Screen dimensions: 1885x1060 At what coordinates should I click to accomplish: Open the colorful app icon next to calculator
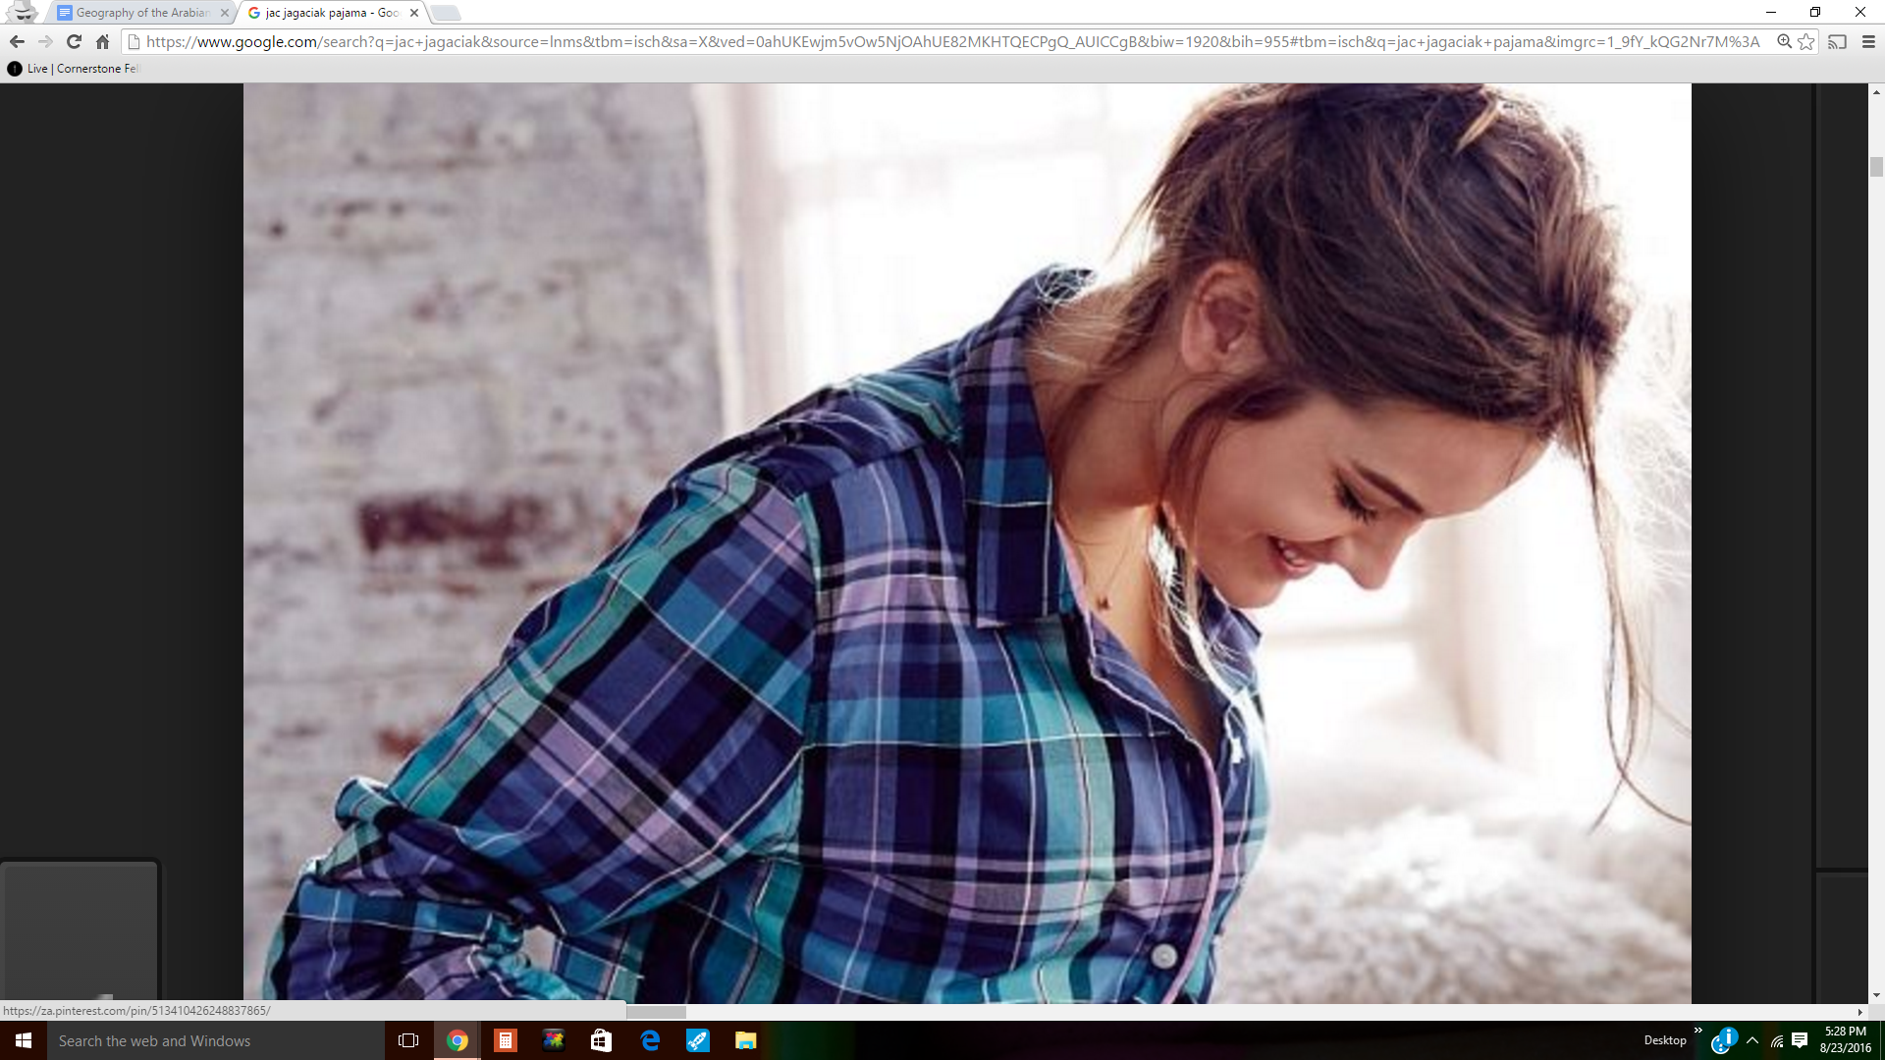coord(554,1040)
